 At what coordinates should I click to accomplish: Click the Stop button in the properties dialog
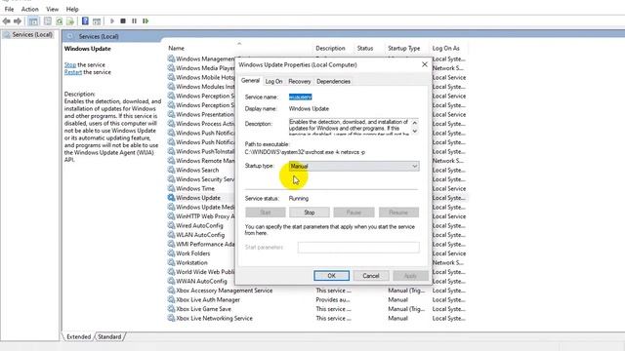point(310,213)
